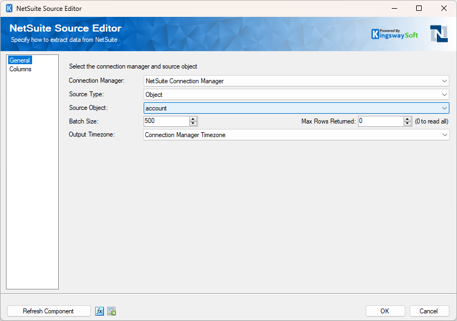Confirm with the OK button
457x321 pixels.
tap(385, 311)
